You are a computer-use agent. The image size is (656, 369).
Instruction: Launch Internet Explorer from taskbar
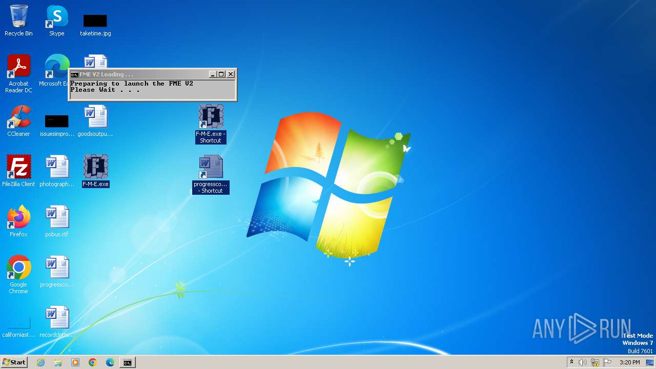[x=40, y=362]
